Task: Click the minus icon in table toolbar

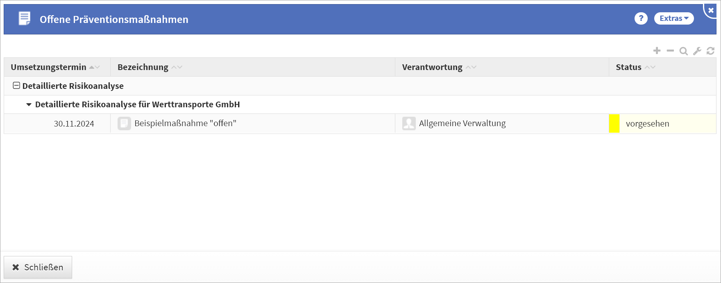Action: 670,51
